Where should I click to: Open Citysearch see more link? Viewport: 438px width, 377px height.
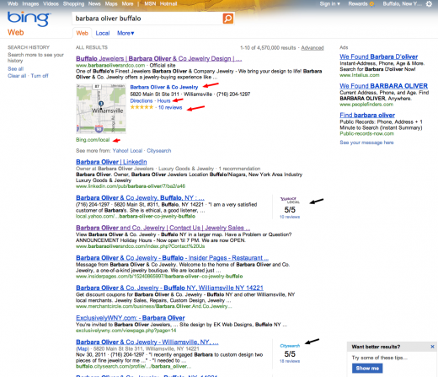159,151
